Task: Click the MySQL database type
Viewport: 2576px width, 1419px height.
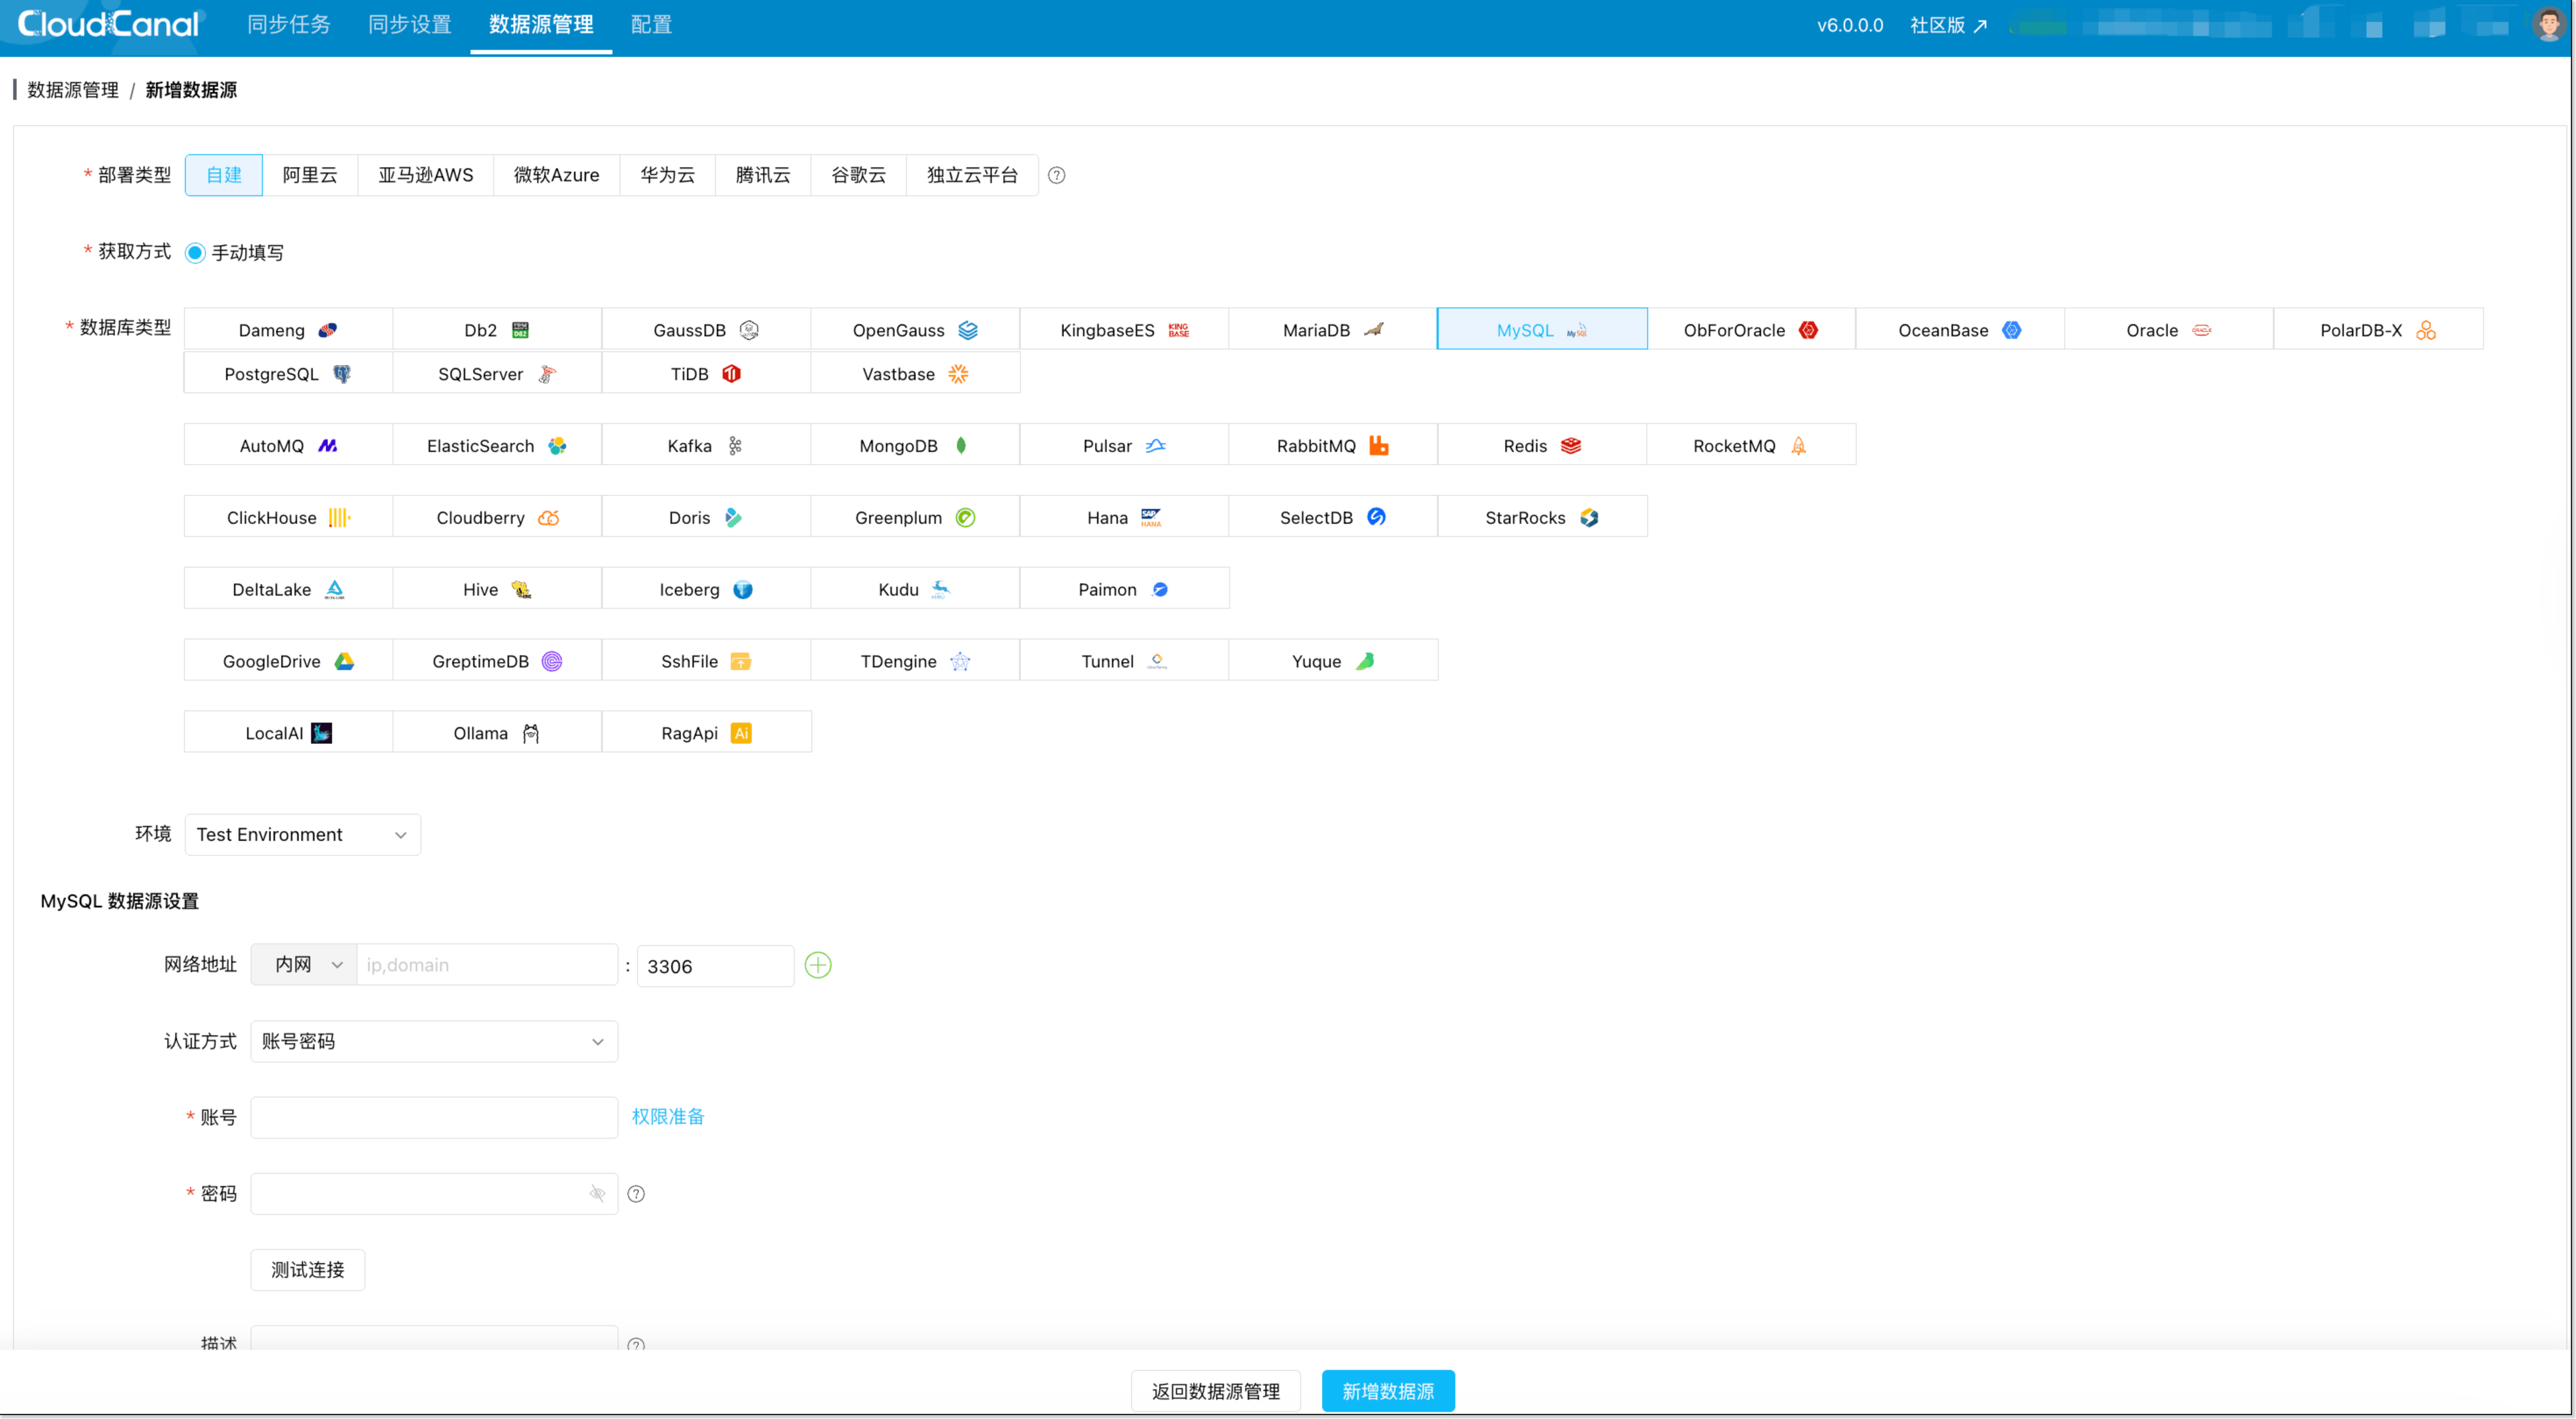Action: (x=1542, y=330)
